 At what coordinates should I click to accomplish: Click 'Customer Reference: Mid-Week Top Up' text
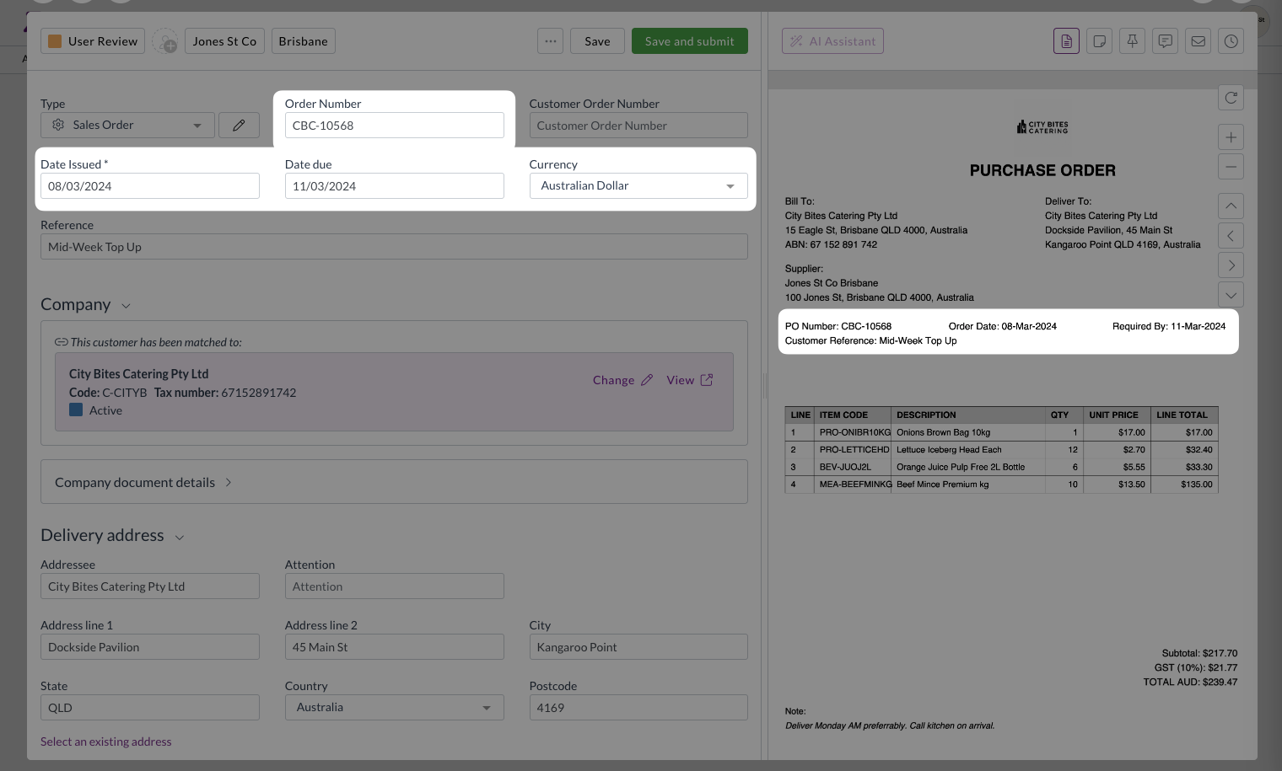coord(870,340)
